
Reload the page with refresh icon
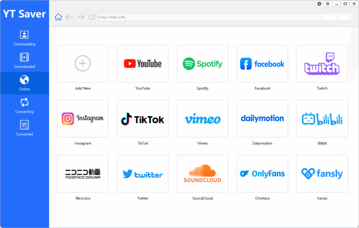(92, 17)
